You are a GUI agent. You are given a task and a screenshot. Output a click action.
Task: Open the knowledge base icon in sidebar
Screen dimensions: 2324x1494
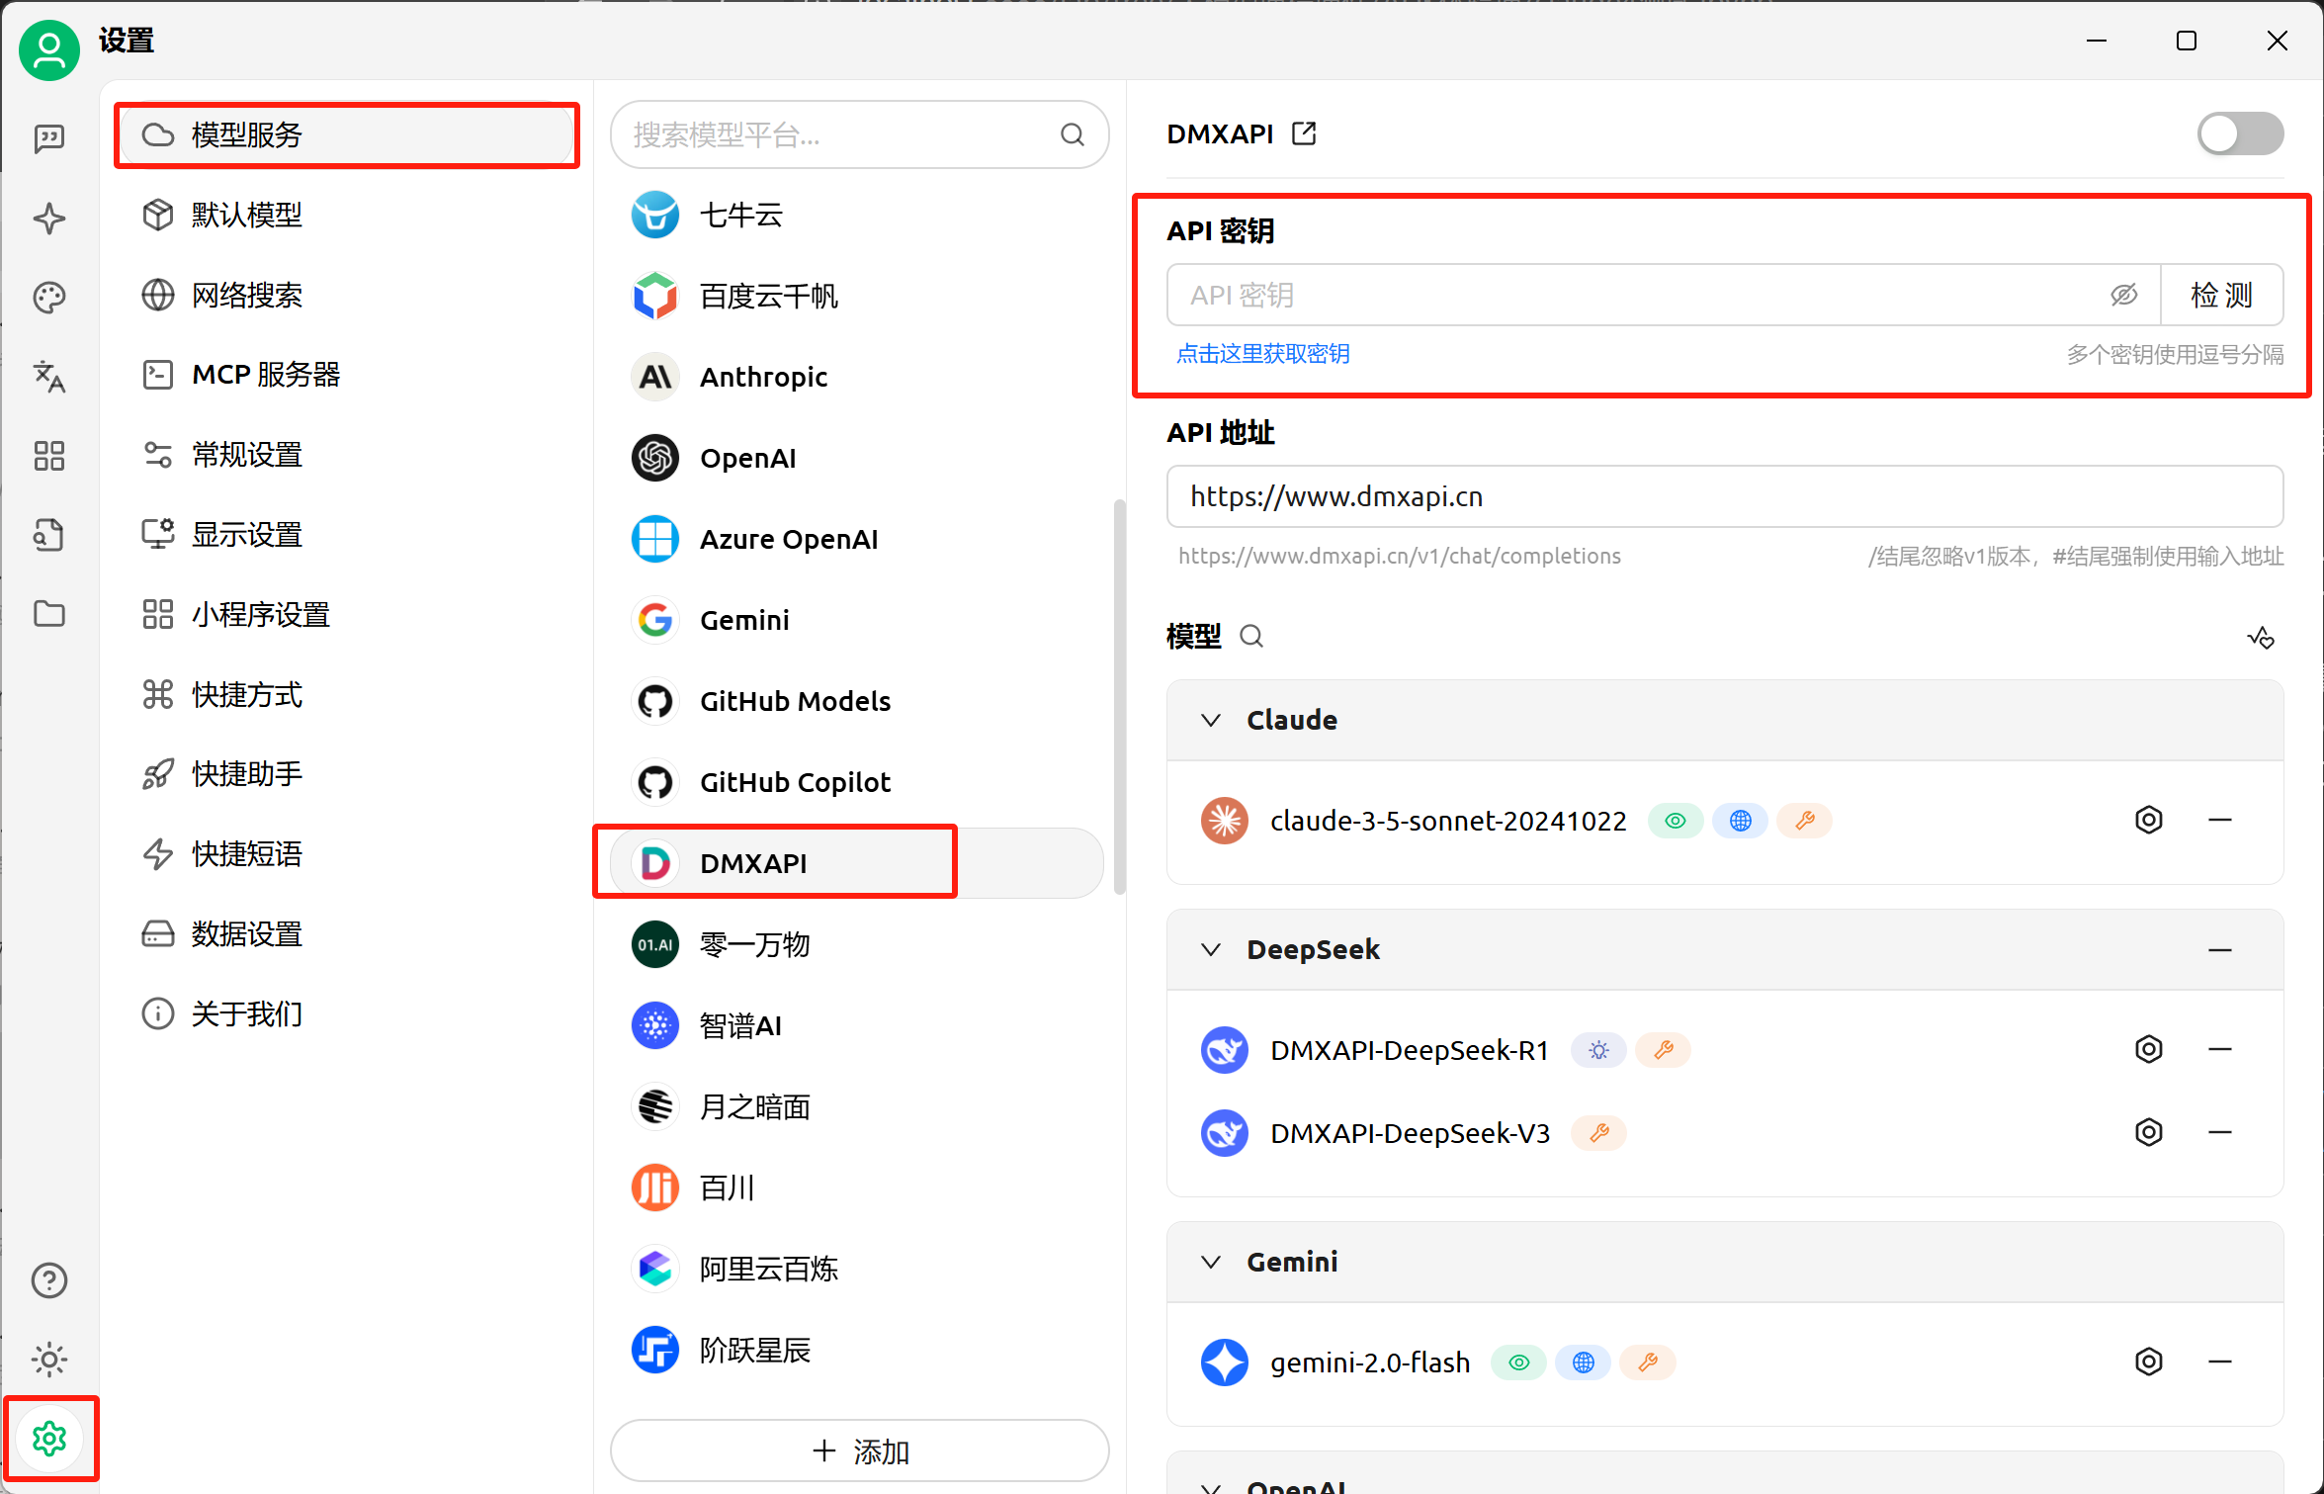pos(49,535)
